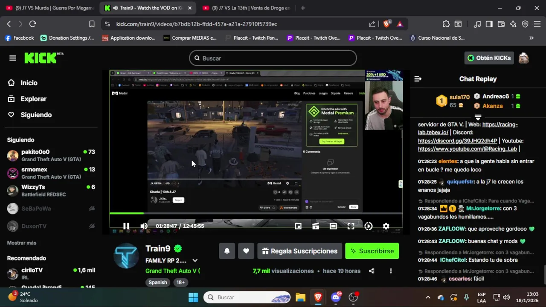Click Obtén KICKs button
The width and height of the screenshot is (546, 307).
coord(489,58)
